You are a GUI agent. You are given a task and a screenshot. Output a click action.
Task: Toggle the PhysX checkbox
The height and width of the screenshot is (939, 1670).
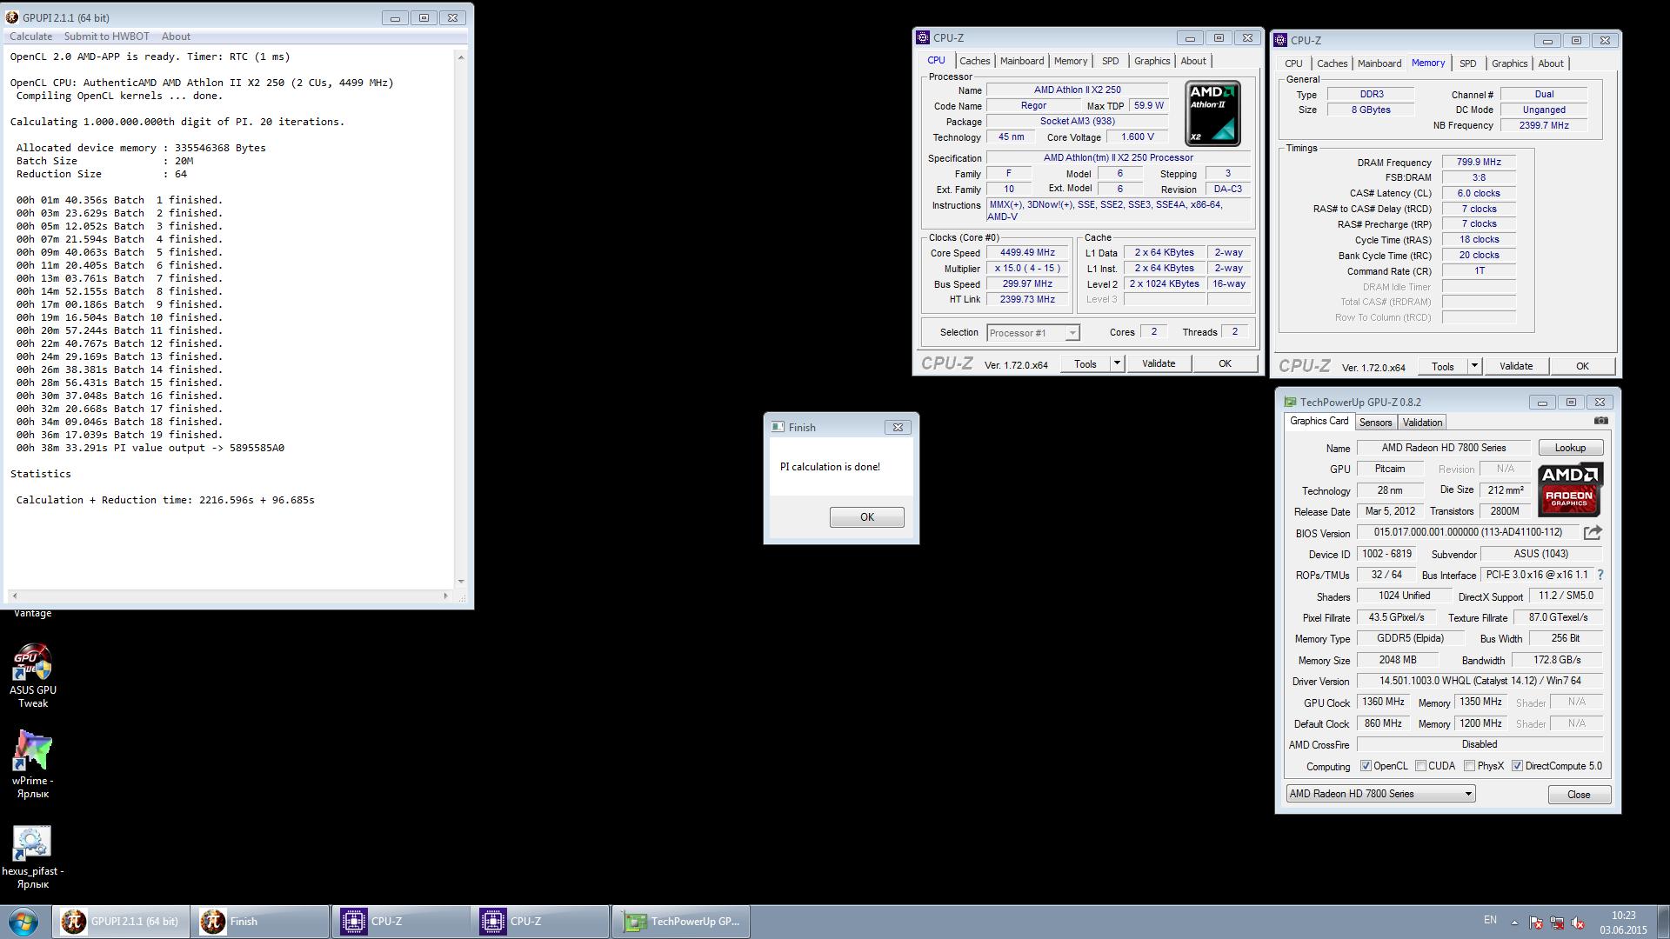(1469, 766)
